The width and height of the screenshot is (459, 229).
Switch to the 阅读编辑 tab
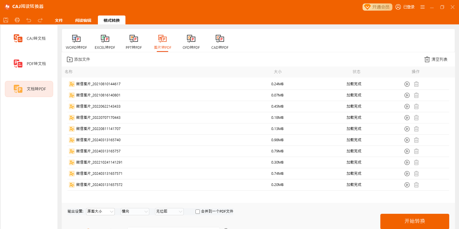click(x=83, y=20)
